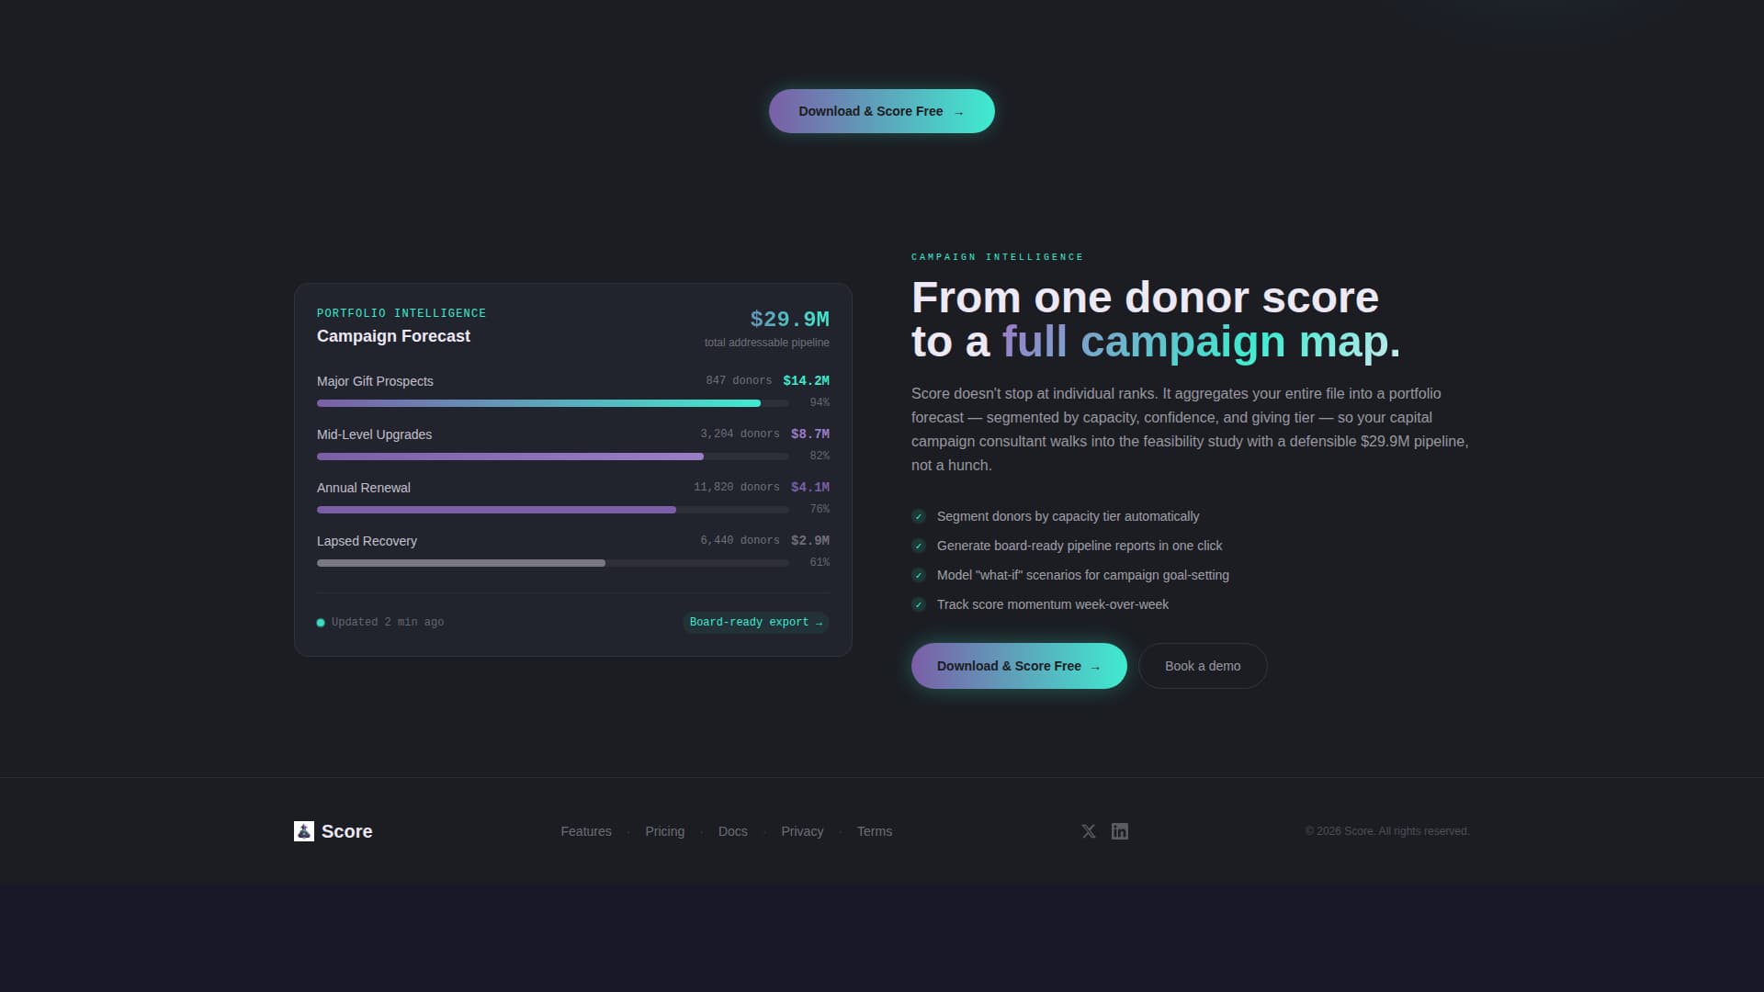Viewport: 1764px width, 992px height.
Task: Click the Mid-Level Upgrades row label
Action: coord(374,434)
